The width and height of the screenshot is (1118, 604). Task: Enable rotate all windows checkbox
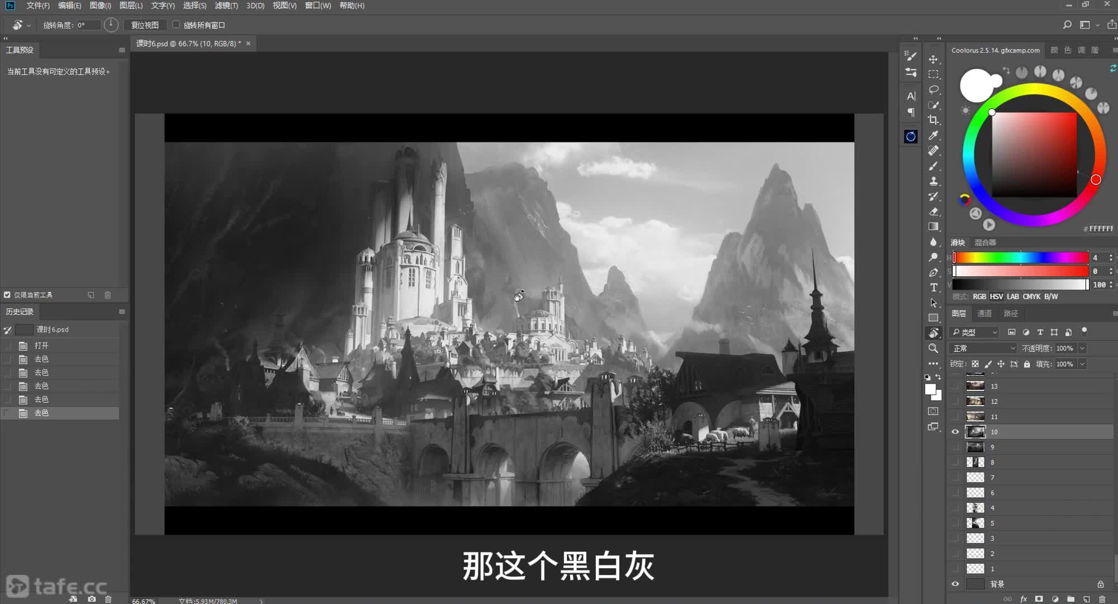coord(176,25)
